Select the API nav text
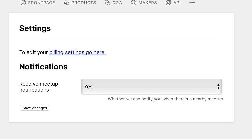The width and height of the screenshot is (252, 139). 177,3
